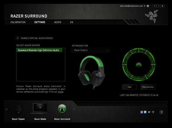Click the surround calibration ring display
This screenshot has height=128, width=172.
(x=139, y=64)
